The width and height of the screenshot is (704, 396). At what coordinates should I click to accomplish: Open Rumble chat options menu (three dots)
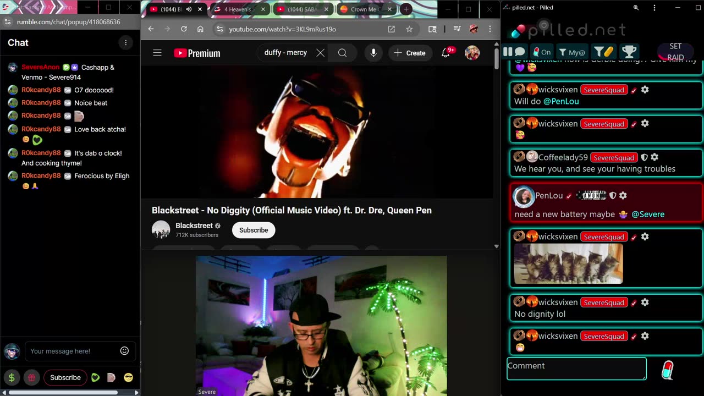(125, 43)
